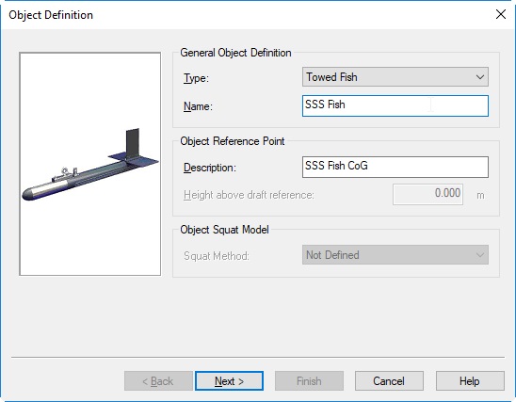Focus the Name field containing SSS Fish
Screen dimensions: 516x402
coord(395,105)
